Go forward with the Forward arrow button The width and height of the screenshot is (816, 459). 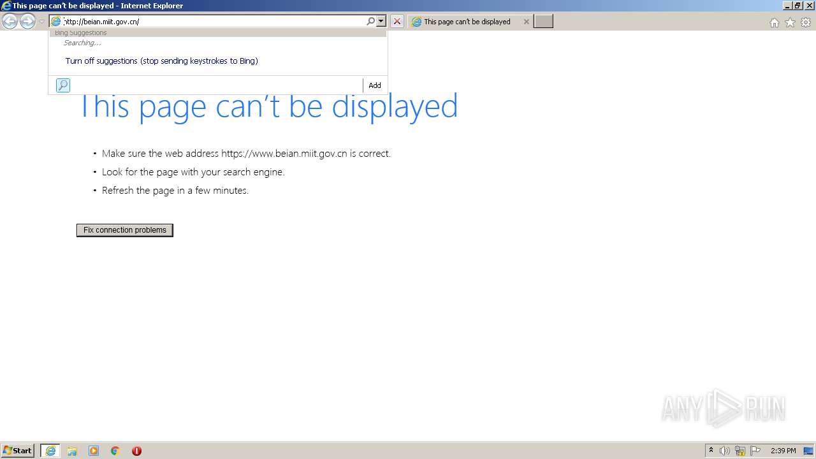[x=27, y=22]
